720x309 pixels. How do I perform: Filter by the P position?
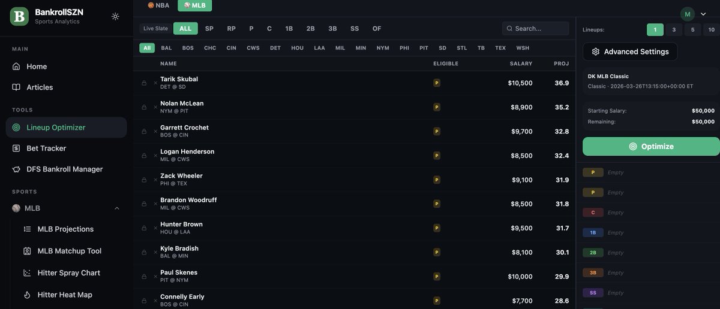251,28
